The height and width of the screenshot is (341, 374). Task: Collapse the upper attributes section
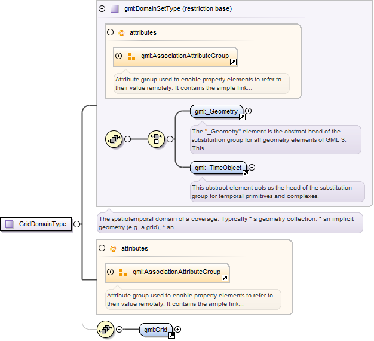pyautogui.click(x=110, y=32)
